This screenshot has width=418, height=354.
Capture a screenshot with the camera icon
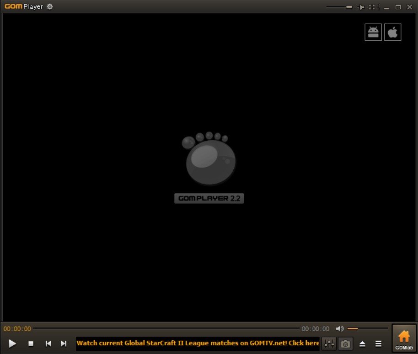click(x=345, y=344)
